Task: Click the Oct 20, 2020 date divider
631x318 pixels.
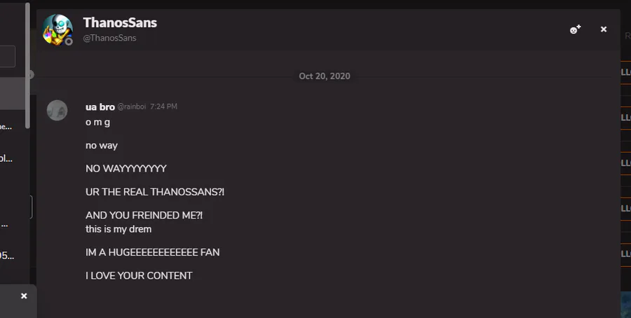Action: point(324,76)
